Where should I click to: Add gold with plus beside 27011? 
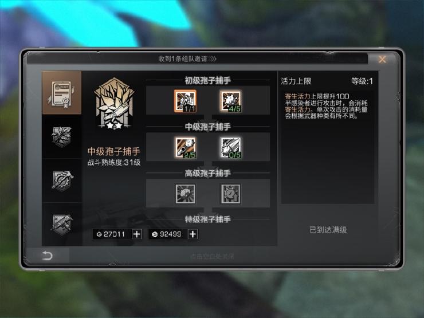pyautogui.click(x=137, y=234)
